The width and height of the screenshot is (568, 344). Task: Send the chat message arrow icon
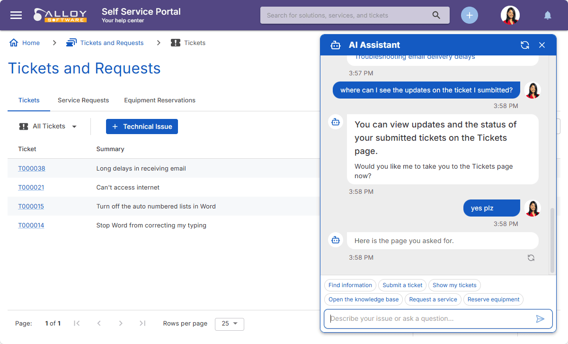[x=540, y=319]
